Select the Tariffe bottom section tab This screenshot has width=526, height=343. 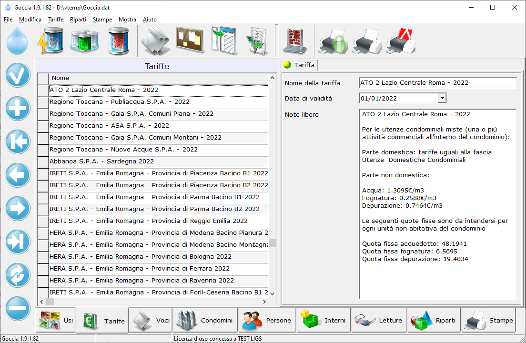[102, 321]
